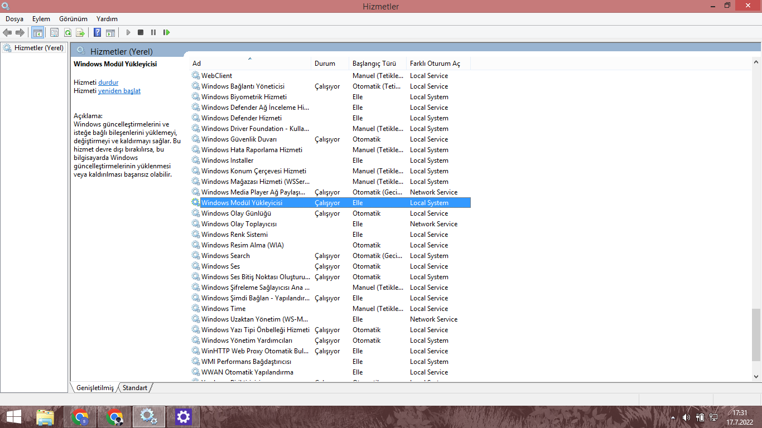Open the Dosya menu

pyautogui.click(x=15, y=18)
